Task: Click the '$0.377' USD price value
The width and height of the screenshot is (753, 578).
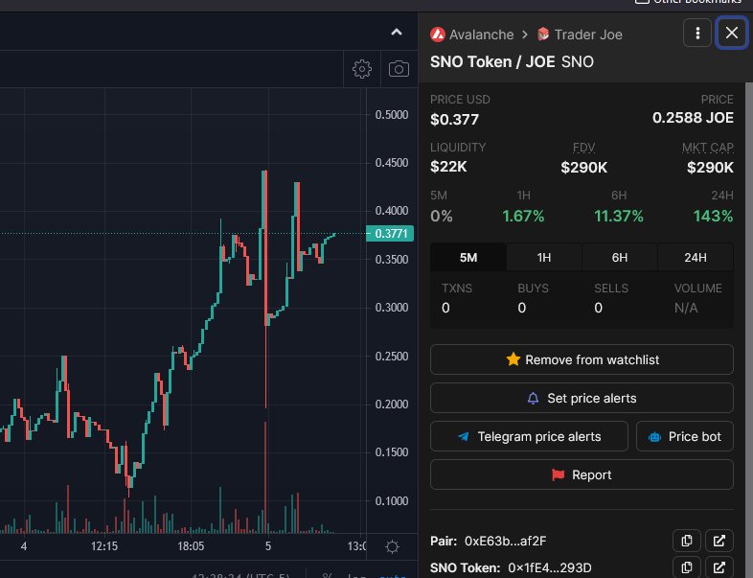Action: [x=454, y=120]
